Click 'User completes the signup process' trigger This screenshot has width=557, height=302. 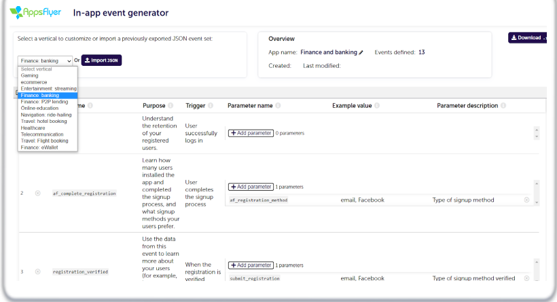click(199, 193)
